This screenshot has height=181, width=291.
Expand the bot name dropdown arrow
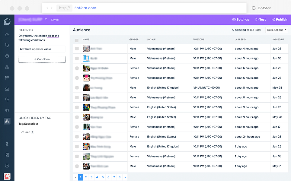(x=46, y=19)
